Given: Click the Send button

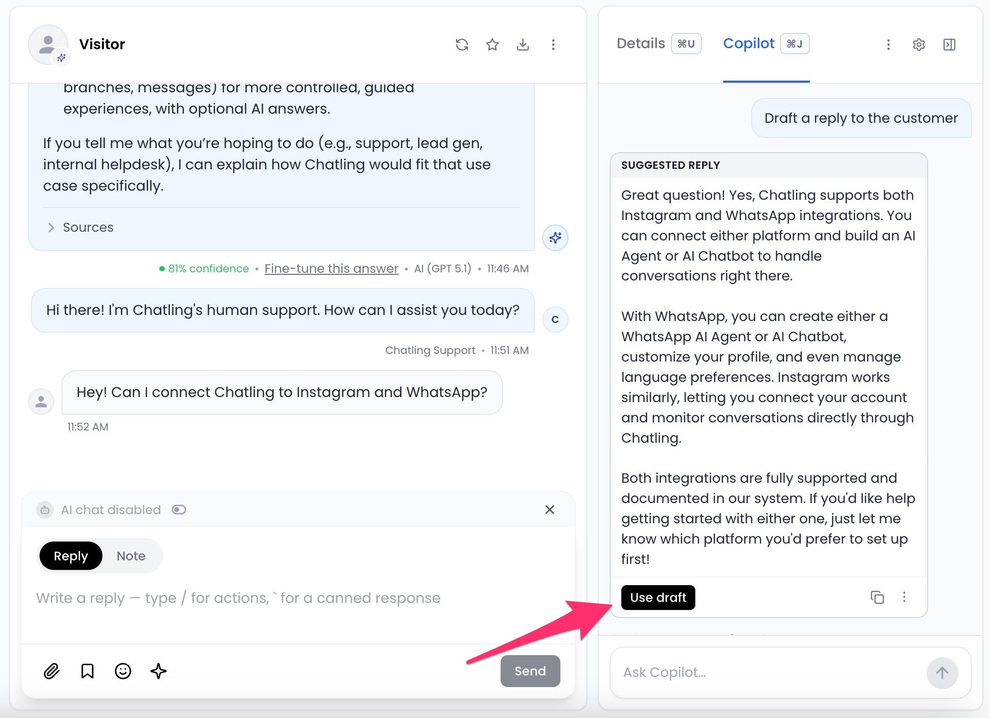Looking at the screenshot, I should (x=530, y=671).
